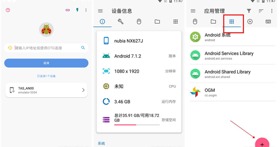Switch to the play circle tab
The image size is (280, 147).
pyautogui.click(x=250, y=22)
